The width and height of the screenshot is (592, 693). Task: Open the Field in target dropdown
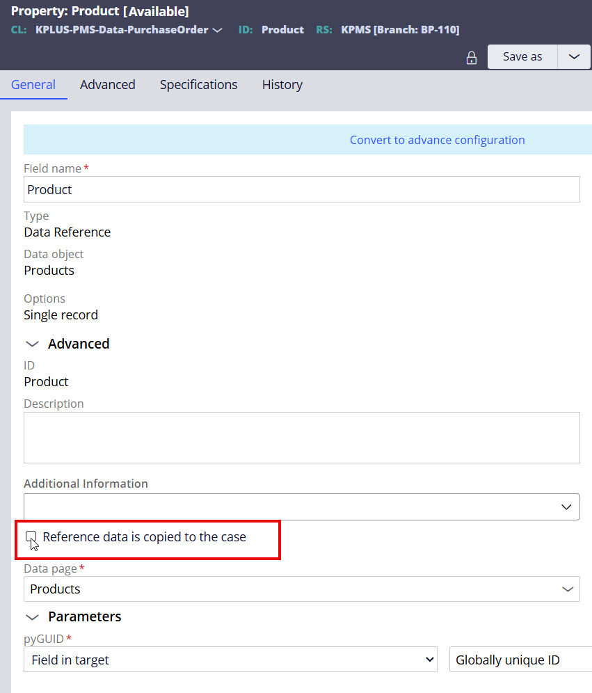point(230,660)
